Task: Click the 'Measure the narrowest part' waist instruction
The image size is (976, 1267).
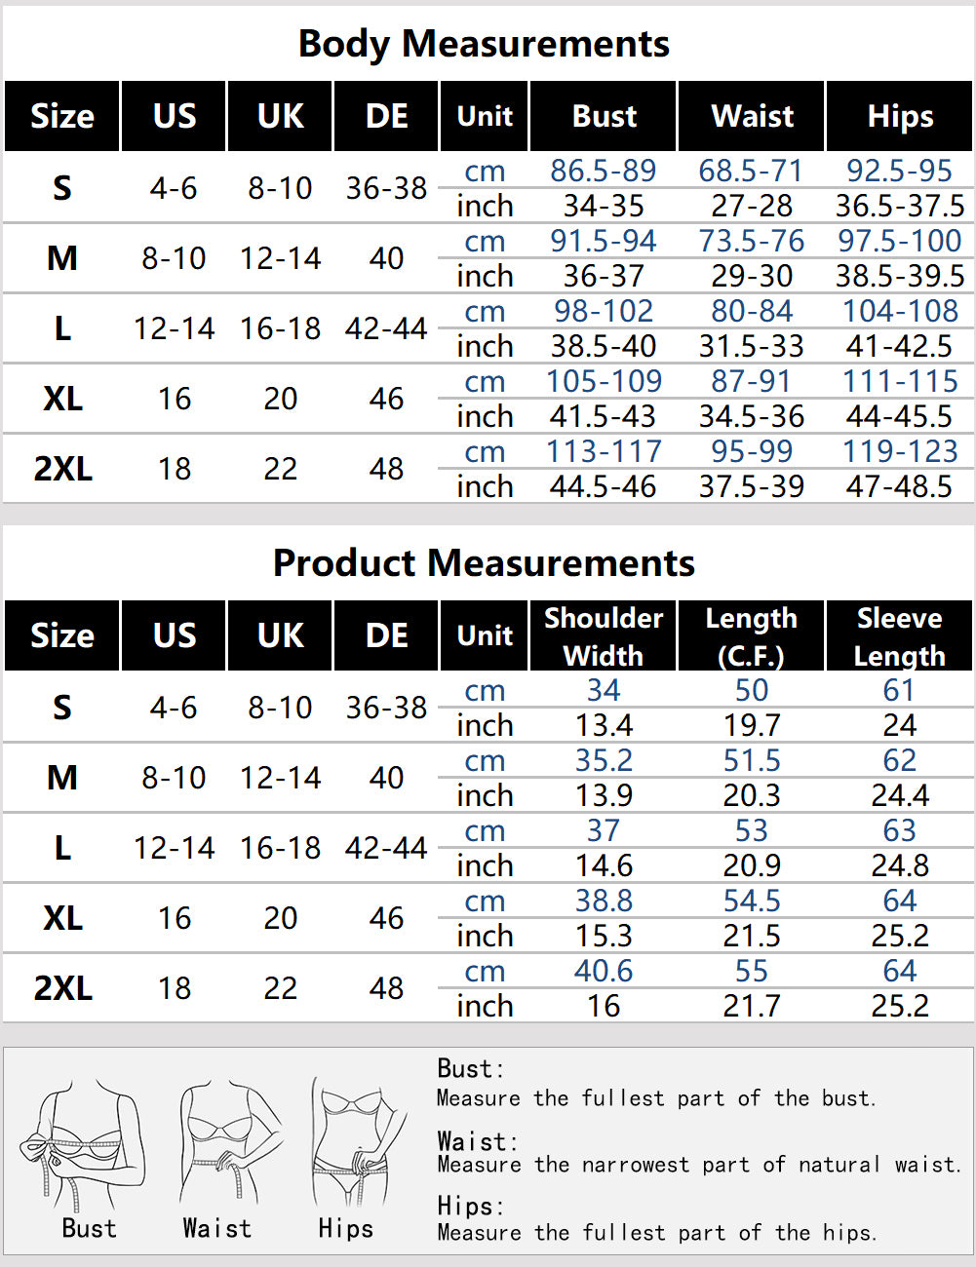Action: [x=698, y=1165]
